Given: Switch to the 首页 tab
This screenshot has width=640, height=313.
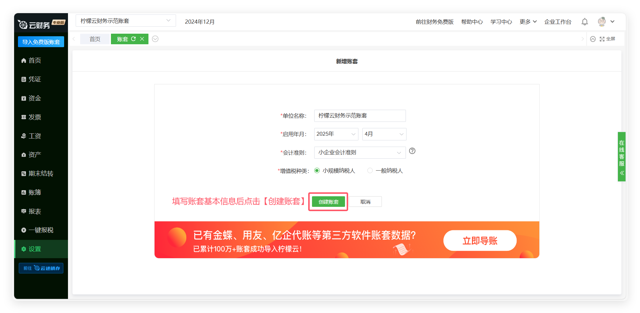Looking at the screenshot, I should coord(95,39).
